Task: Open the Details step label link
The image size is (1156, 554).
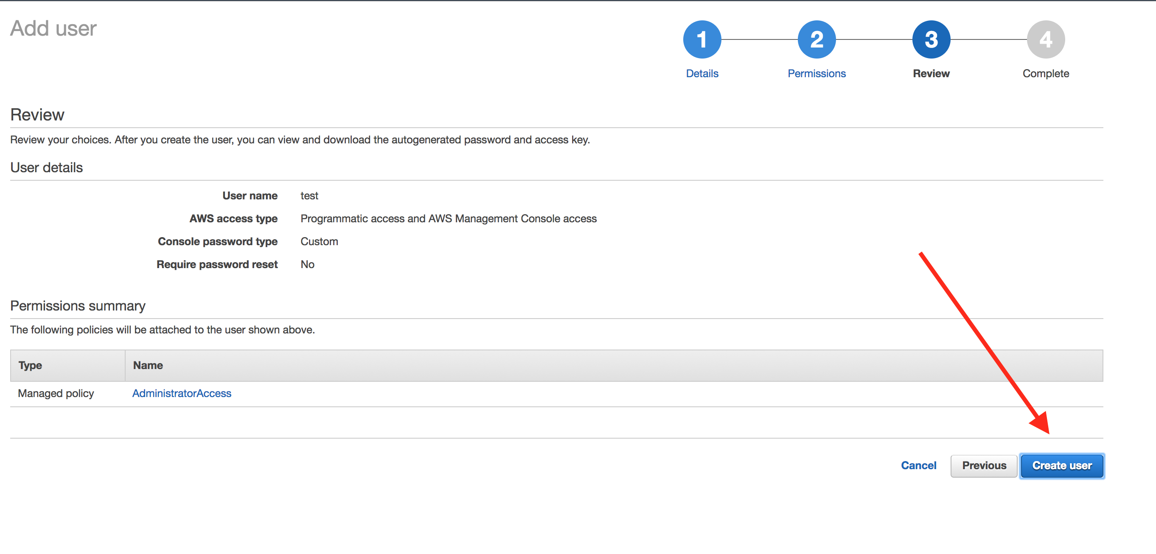Action: click(x=702, y=73)
